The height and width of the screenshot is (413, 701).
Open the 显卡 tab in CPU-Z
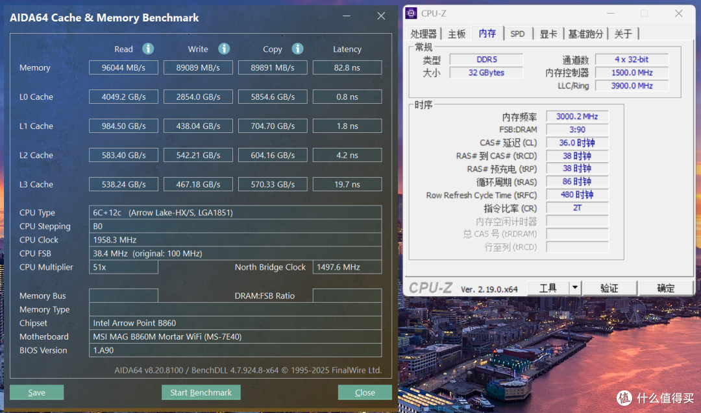click(x=548, y=34)
